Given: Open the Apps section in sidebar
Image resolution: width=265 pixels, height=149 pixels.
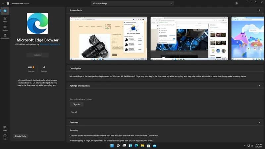Looking at the screenshot, I should tap(5, 20).
